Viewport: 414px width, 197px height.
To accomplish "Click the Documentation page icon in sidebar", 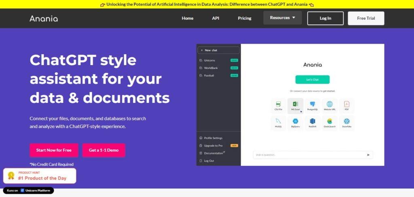I will coord(201,153).
